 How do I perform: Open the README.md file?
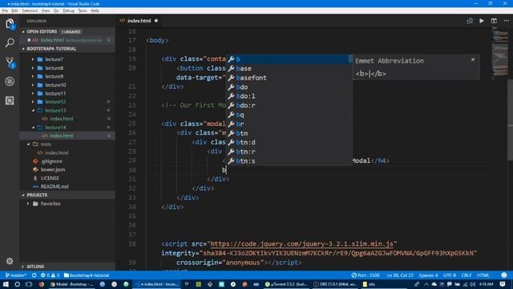55,186
